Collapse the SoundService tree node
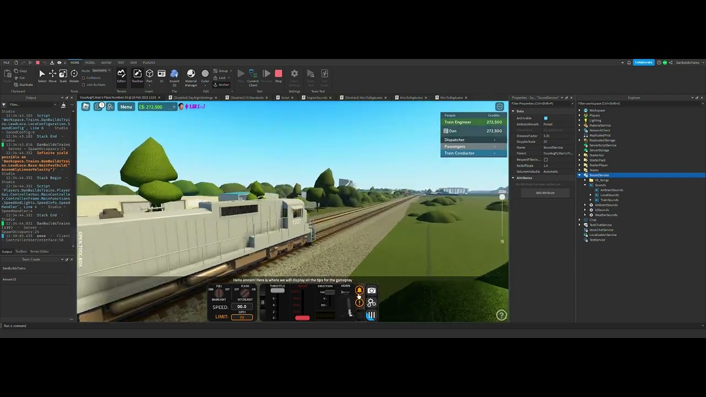Image resolution: width=706 pixels, height=397 pixels. click(x=580, y=175)
